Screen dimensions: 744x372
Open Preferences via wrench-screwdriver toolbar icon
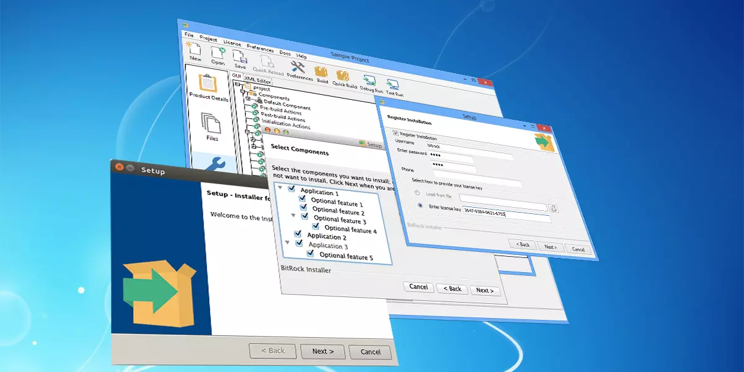point(298,66)
